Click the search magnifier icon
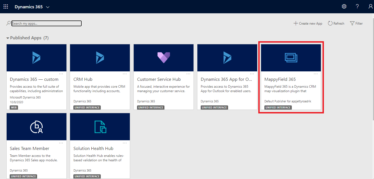This screenshot has height=179, width=374. (x=9, y=24)
